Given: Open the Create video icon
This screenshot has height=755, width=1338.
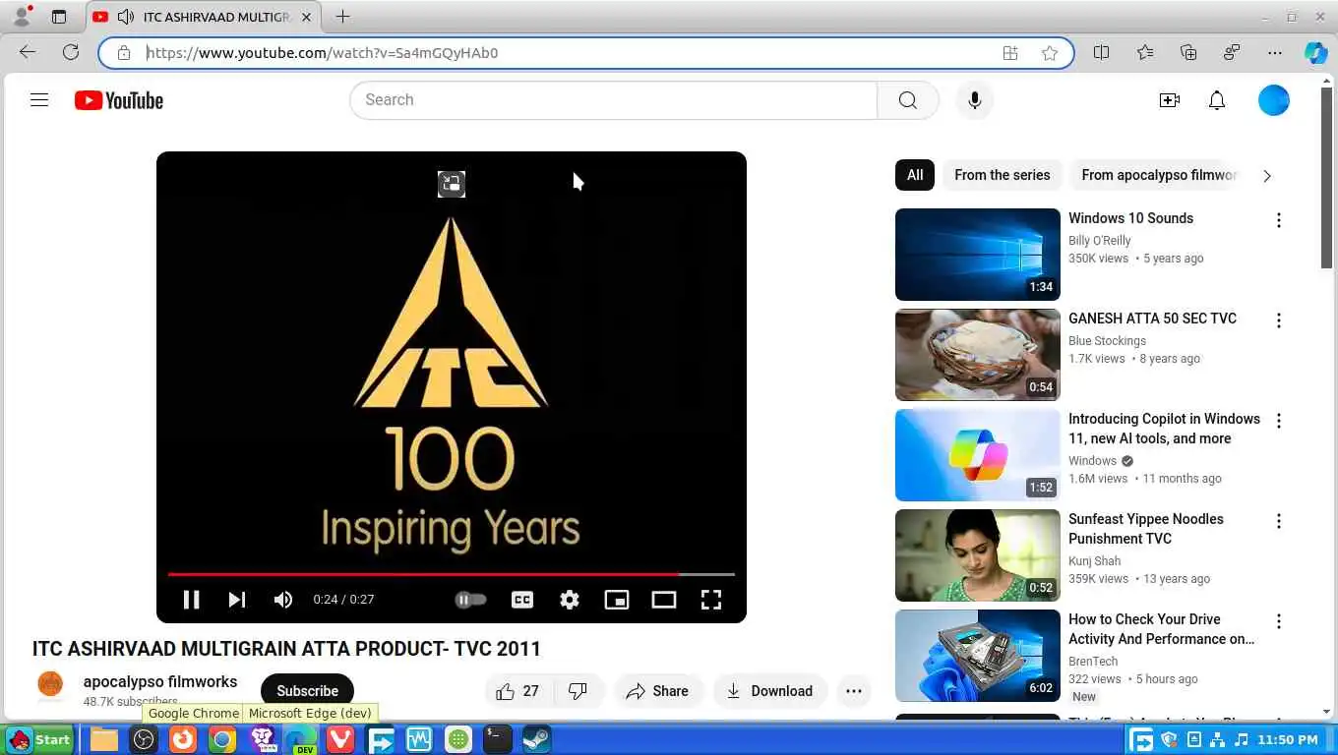Looking at the screenshot, I should pos(1169,100).
